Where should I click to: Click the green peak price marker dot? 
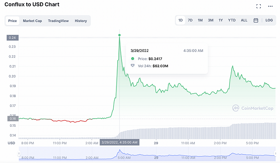pos(120,35)
